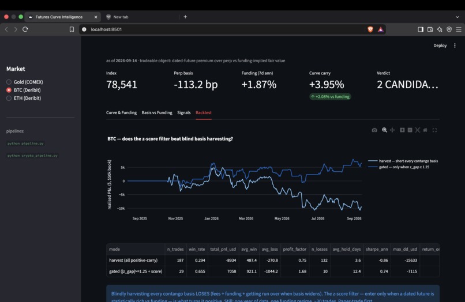
Task: Open the Leo AI sparkle icon
Action: pyautogui.click(x=440, y=29)
